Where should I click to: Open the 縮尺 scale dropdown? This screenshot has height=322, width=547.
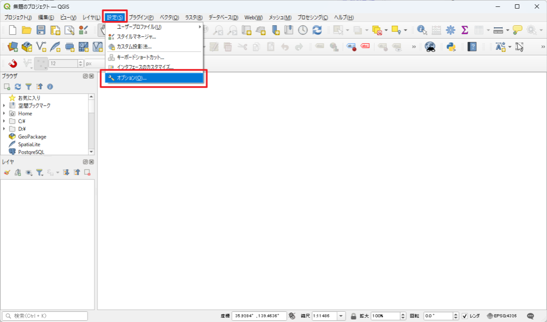pyautogui.click(x=341, y=316)
